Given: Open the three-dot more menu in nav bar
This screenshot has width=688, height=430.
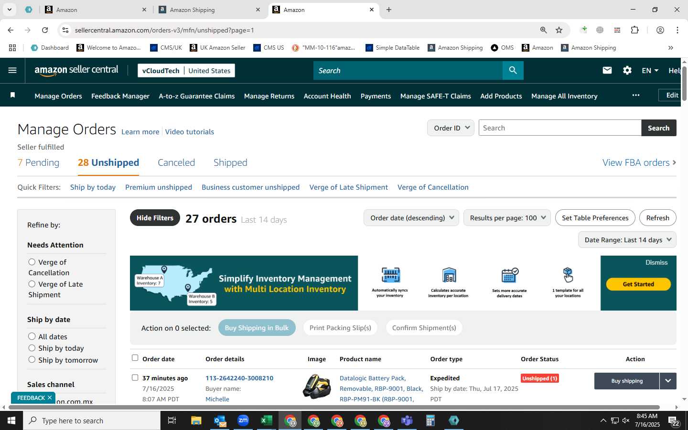Looking at the screenshot, I should click(635, 95).
